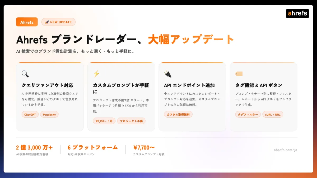The height and width of the screenshot is (178, 317).
Task: Click the orange Ahrefs badge
Action: click(x=27, y=22)
